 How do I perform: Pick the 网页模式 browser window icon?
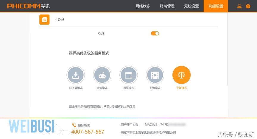pyautogui.click(x=129, y=75)
